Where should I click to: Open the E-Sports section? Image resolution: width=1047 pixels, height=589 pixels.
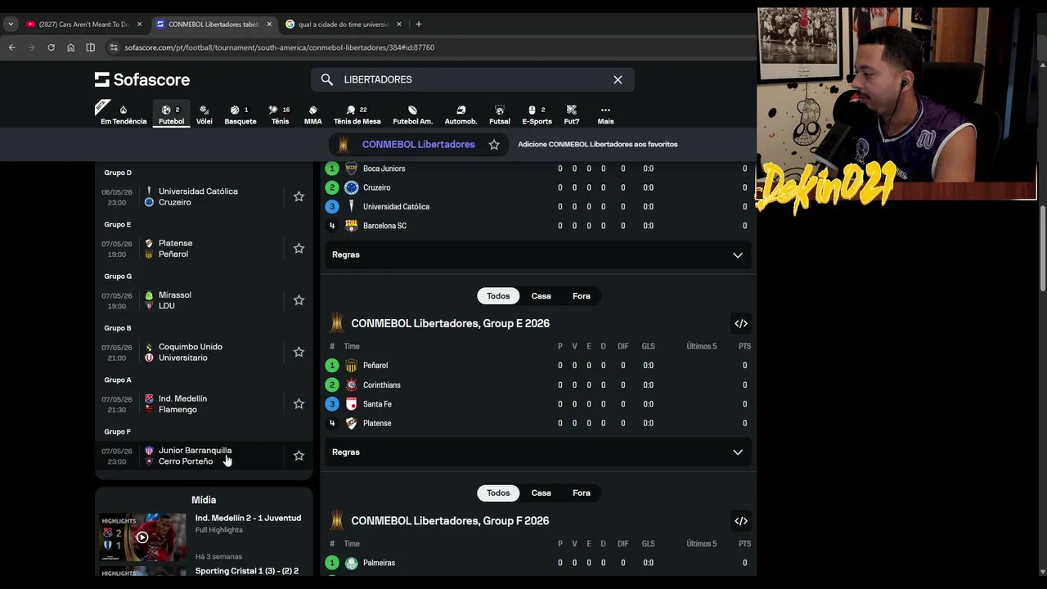click(x=537, y=115)
